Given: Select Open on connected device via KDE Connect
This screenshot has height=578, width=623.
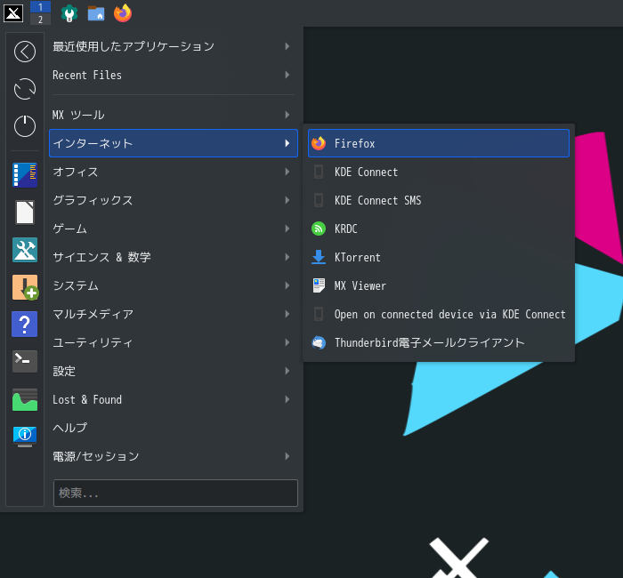Looking at the screenshot, I should click(x=439, y=314).
